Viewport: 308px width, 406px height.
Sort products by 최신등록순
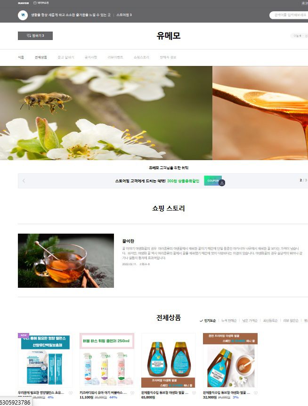pyautogui.click(x=271, y=321)
